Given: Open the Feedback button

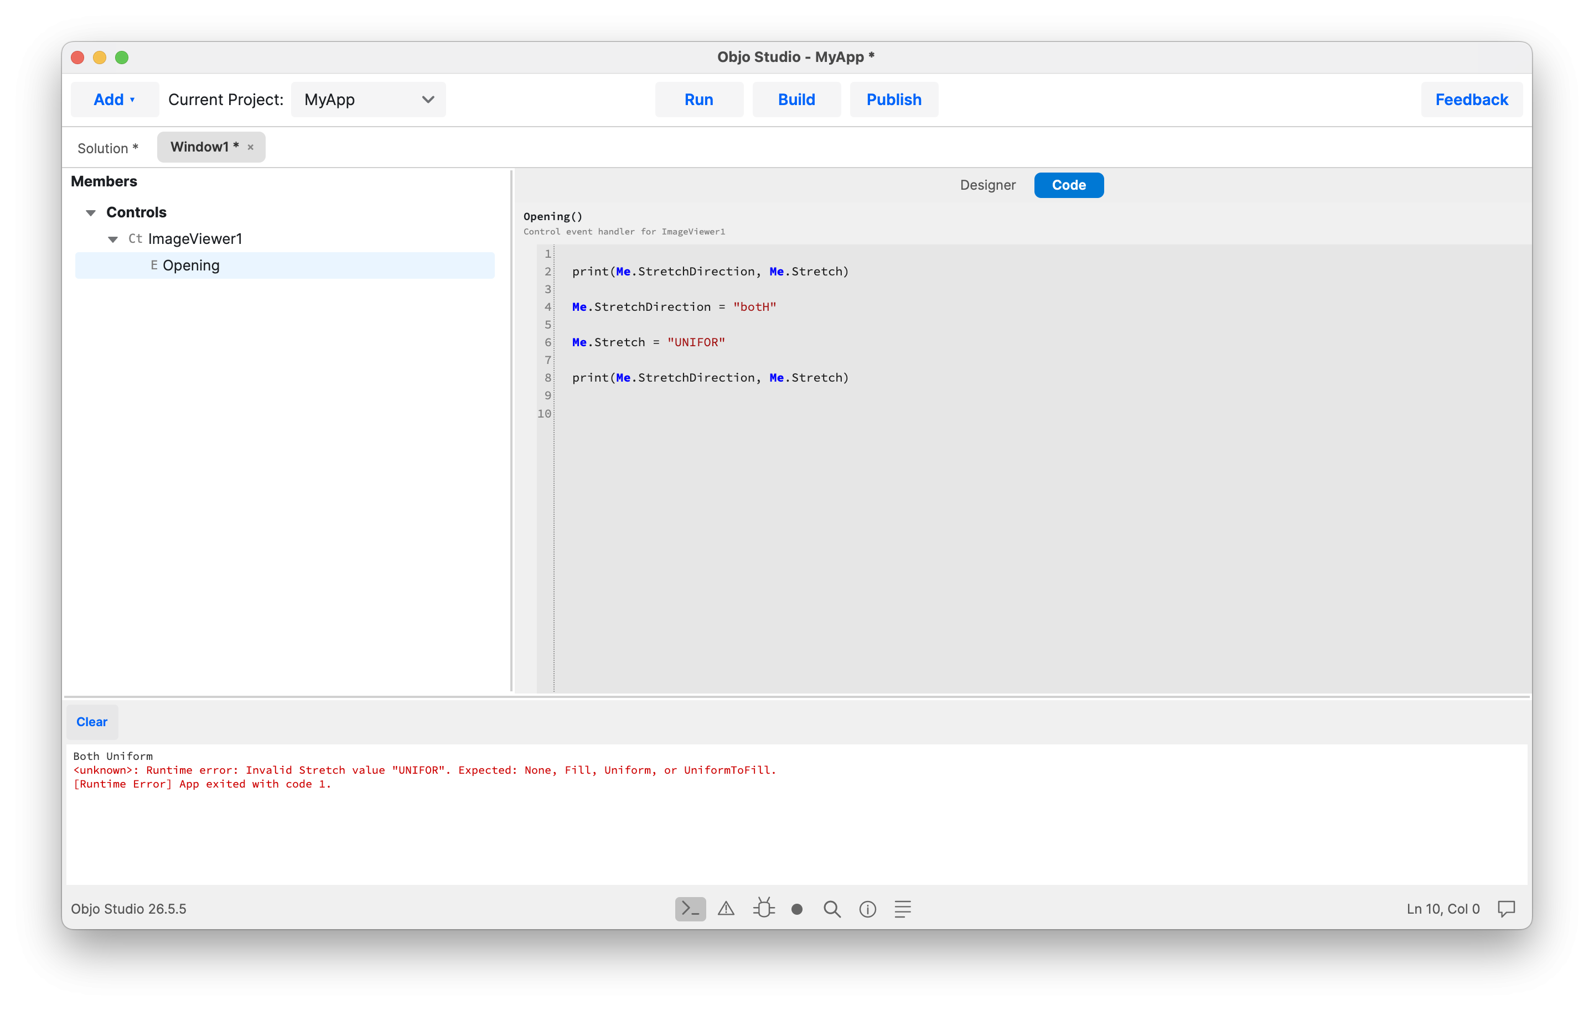Looking at the screenshot, I should coord(1471,99).
